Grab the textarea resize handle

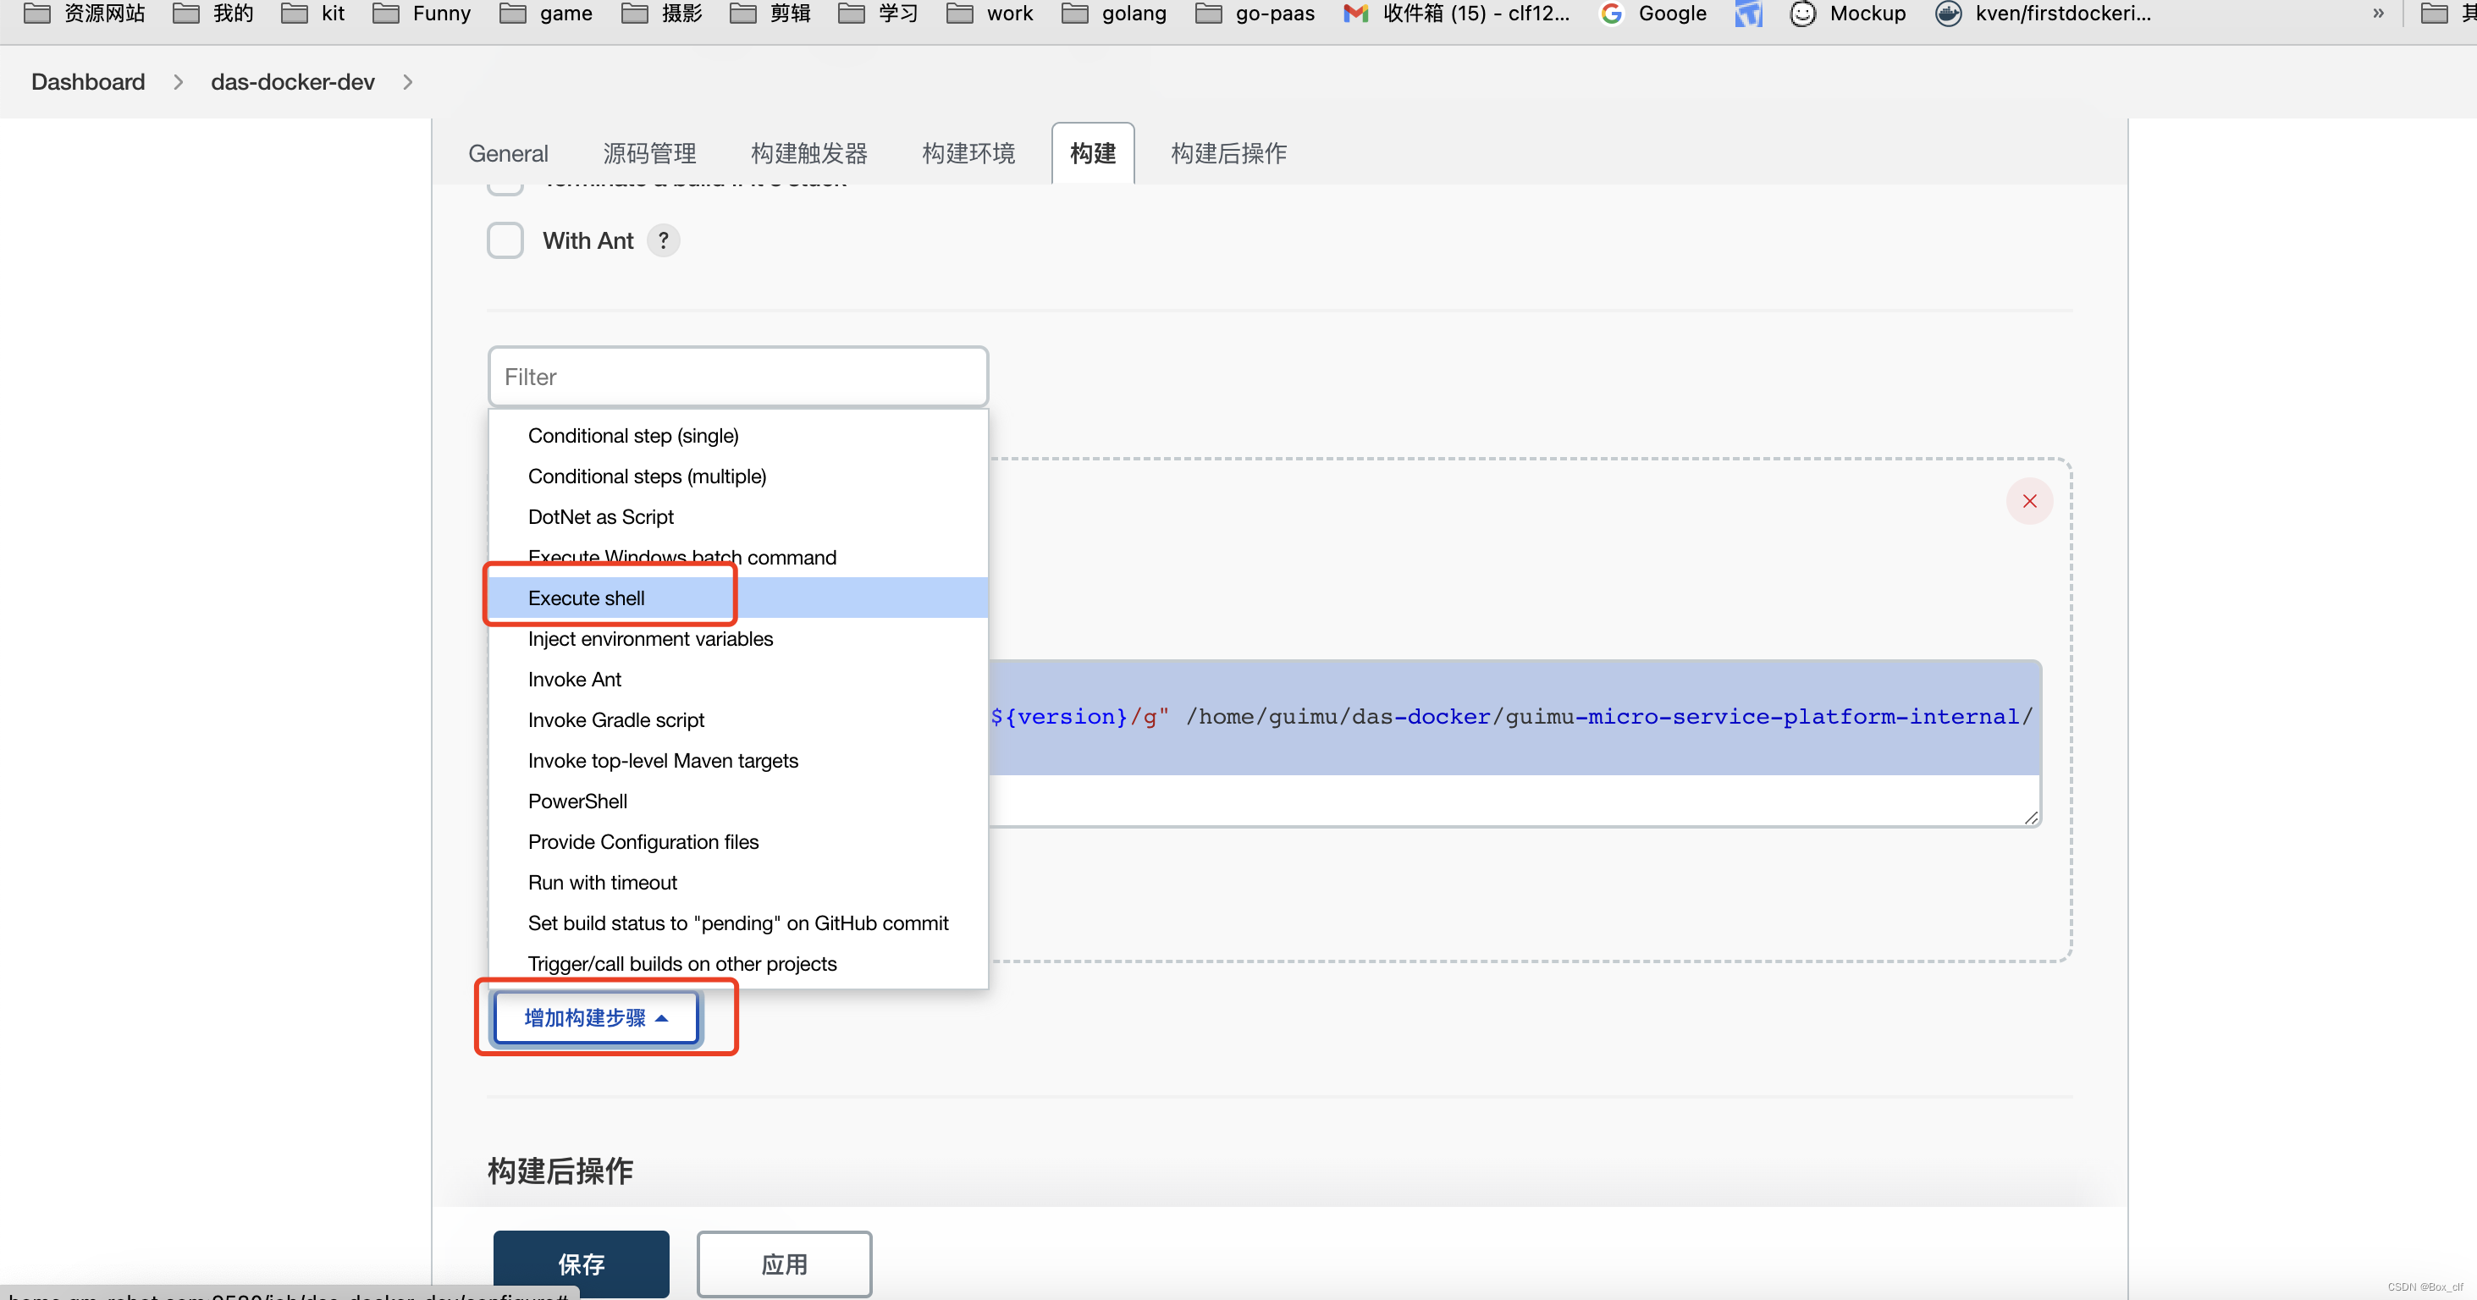(x=2030, y=817)
